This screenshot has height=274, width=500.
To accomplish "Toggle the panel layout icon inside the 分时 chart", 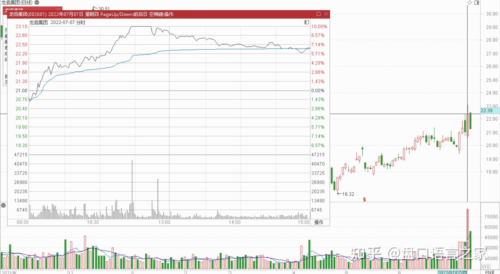I will [x=306, y=22].
